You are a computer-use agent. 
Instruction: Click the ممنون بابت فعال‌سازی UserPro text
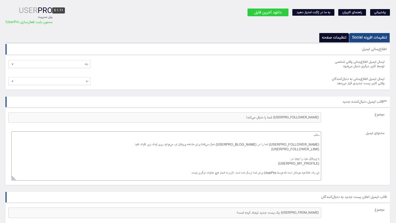pos(29,22)
